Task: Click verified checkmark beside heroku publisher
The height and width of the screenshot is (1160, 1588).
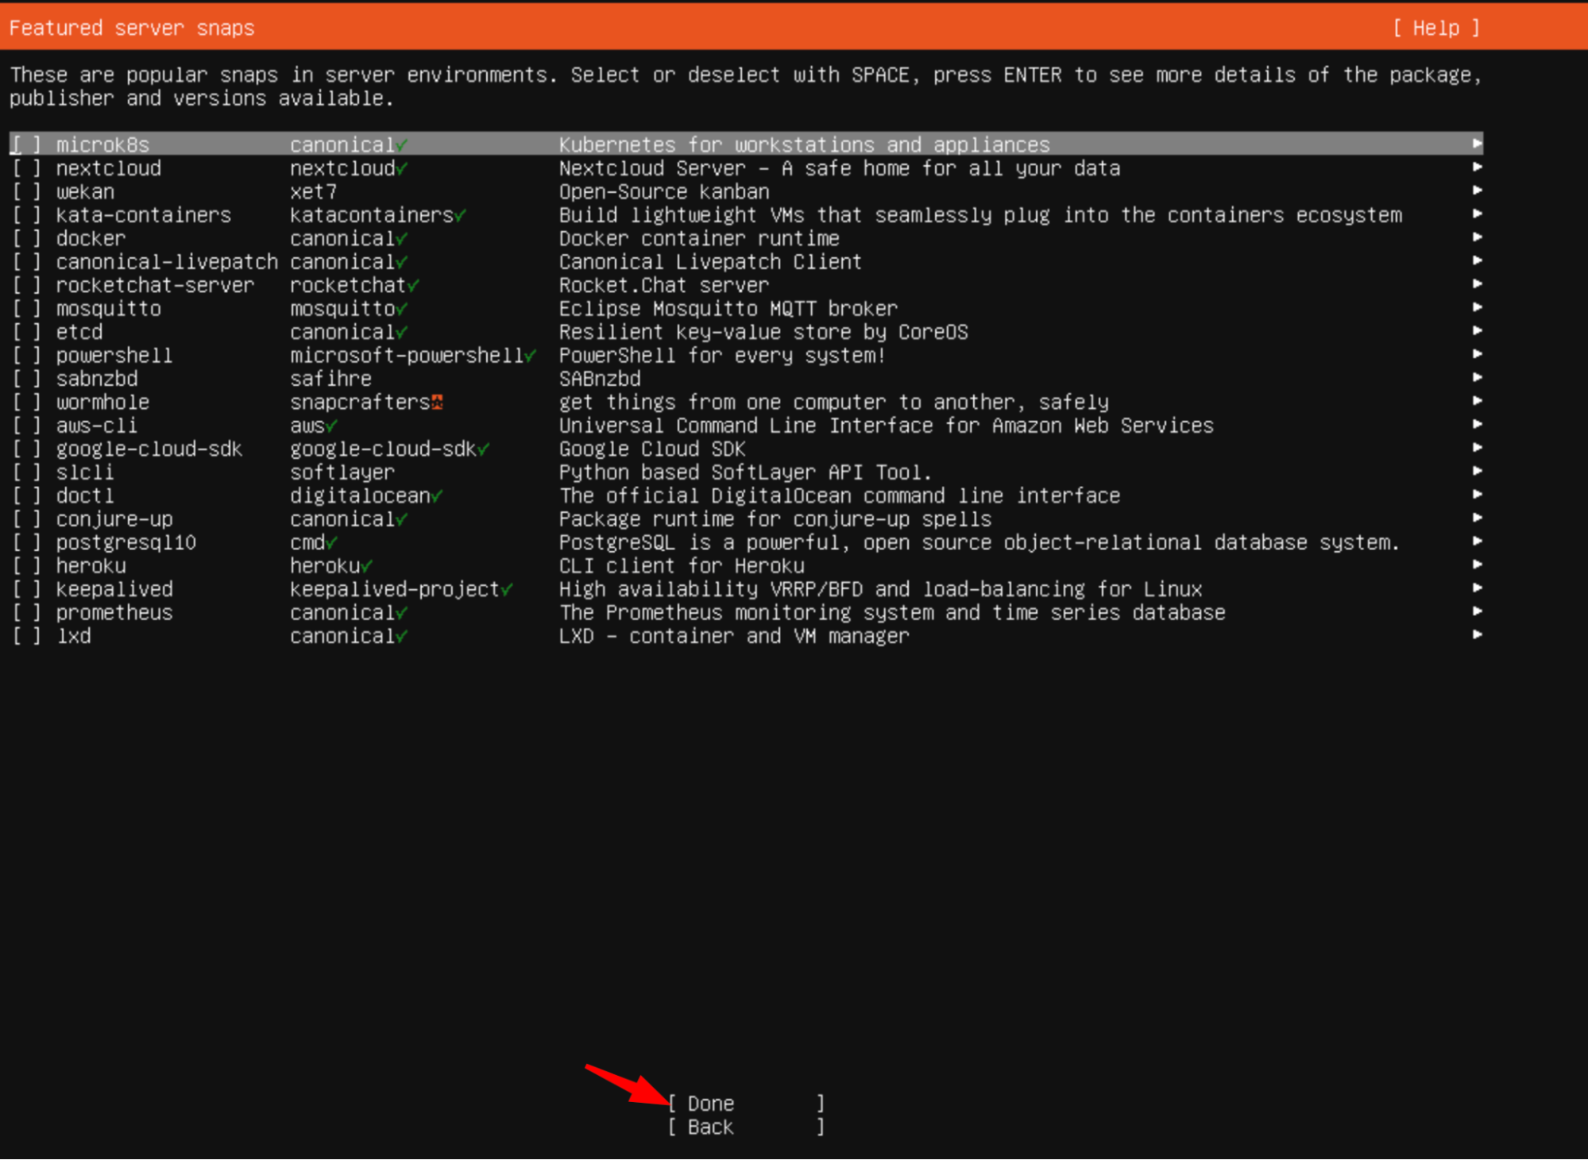Action: point(367,566)
